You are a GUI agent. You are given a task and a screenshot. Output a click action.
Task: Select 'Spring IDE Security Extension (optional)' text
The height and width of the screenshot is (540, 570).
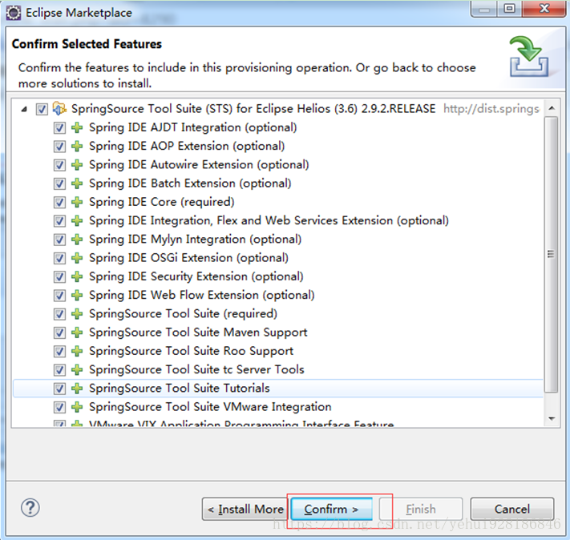pos(196,276)
